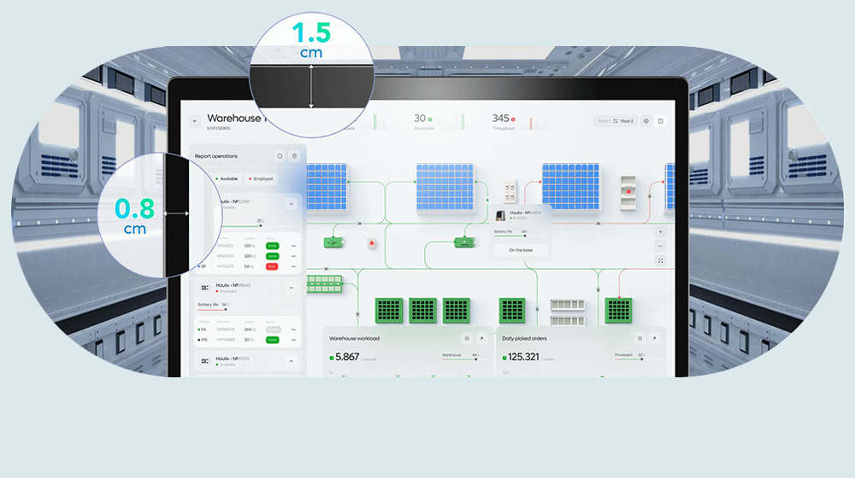Open more options for the 54 kg row
This screenshot has width=855, height=478.
pyautogui.click(x=293, y=266)
